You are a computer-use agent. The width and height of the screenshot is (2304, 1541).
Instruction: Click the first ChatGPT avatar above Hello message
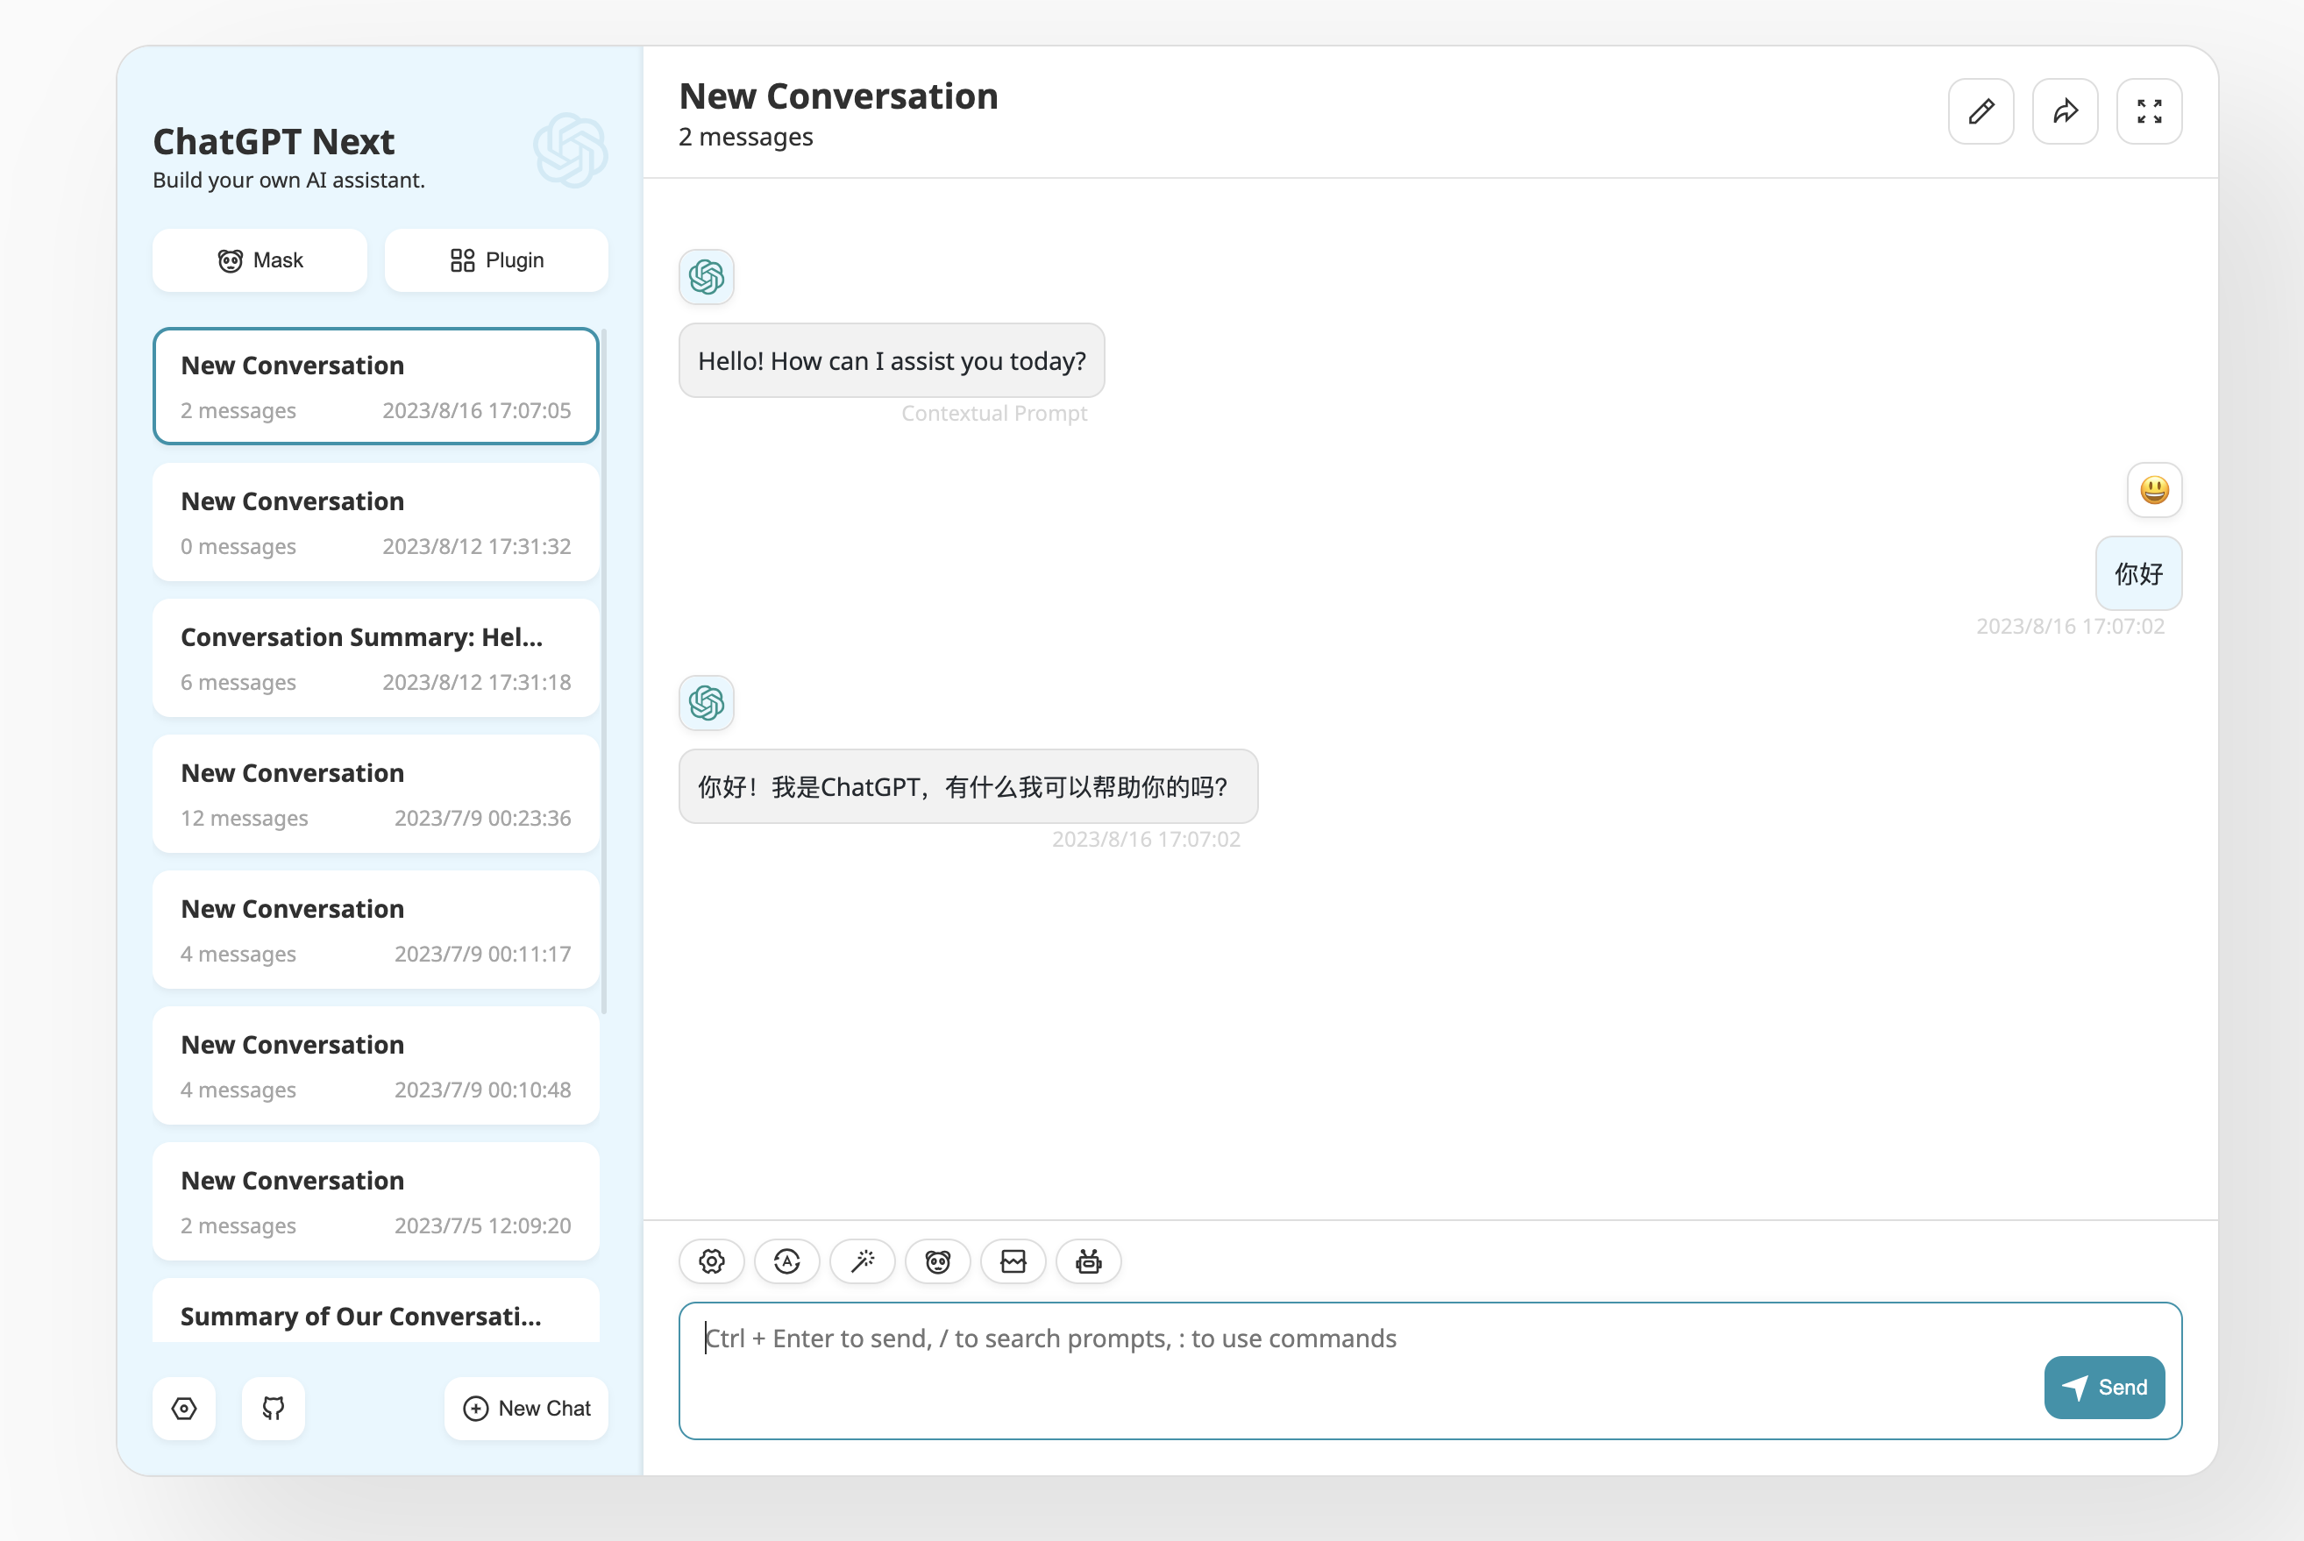(x=706, y=277)
